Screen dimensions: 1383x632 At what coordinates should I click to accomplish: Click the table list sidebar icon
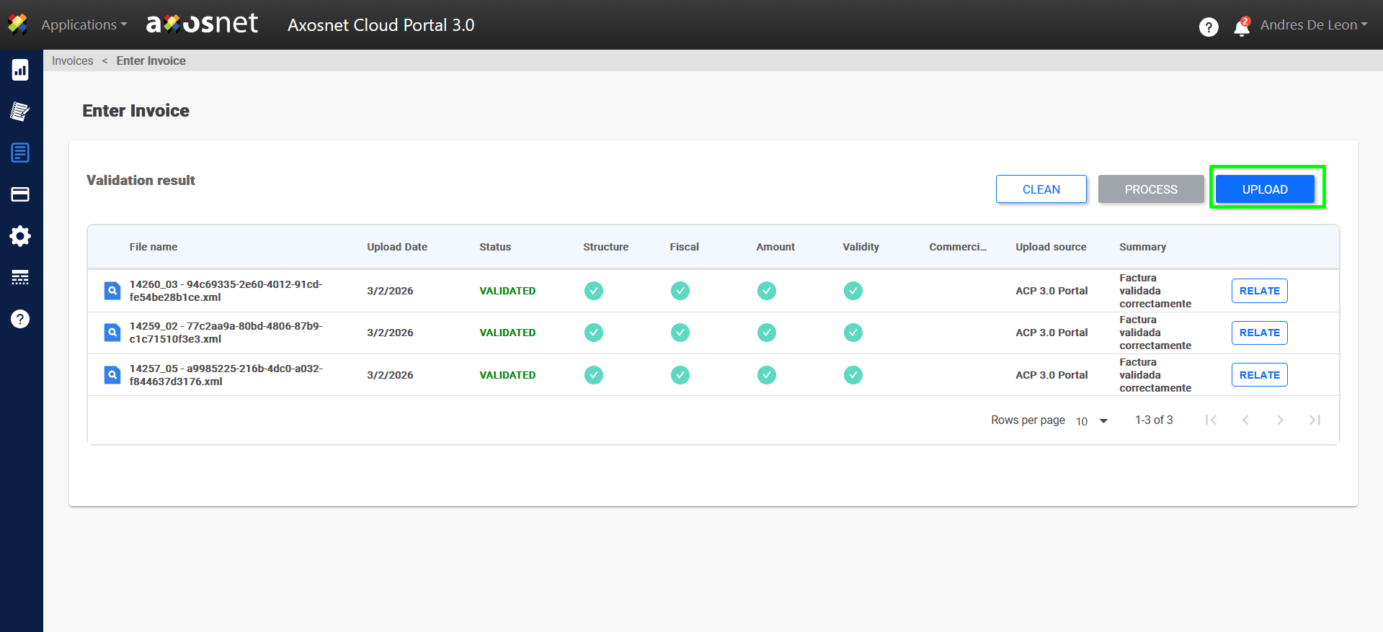tap(20, 277)
